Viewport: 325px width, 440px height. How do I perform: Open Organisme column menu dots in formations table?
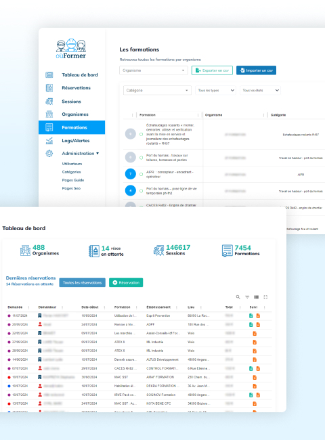pos(263,115)
